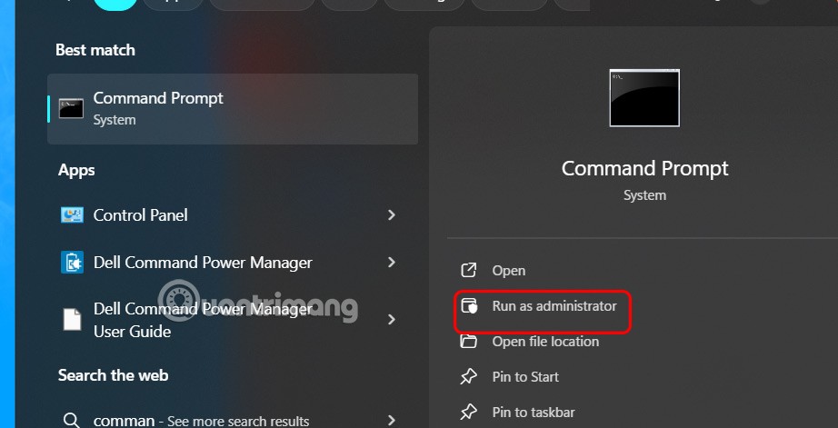Click the Open external-link icon

tap(469, 271)
